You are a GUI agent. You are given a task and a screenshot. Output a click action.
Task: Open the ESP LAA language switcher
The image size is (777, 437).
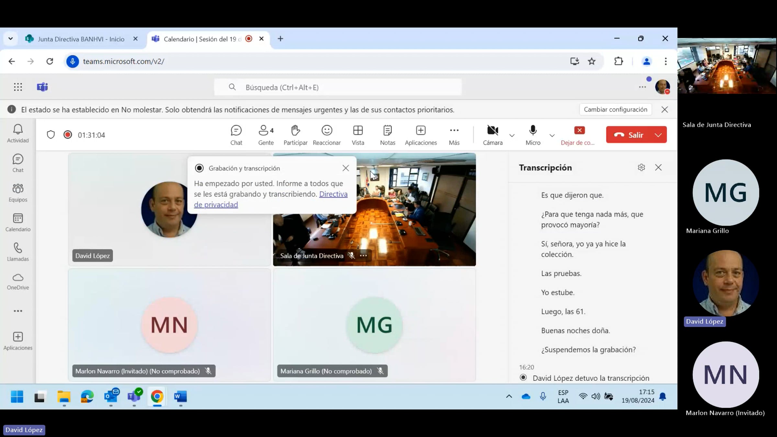563,396
